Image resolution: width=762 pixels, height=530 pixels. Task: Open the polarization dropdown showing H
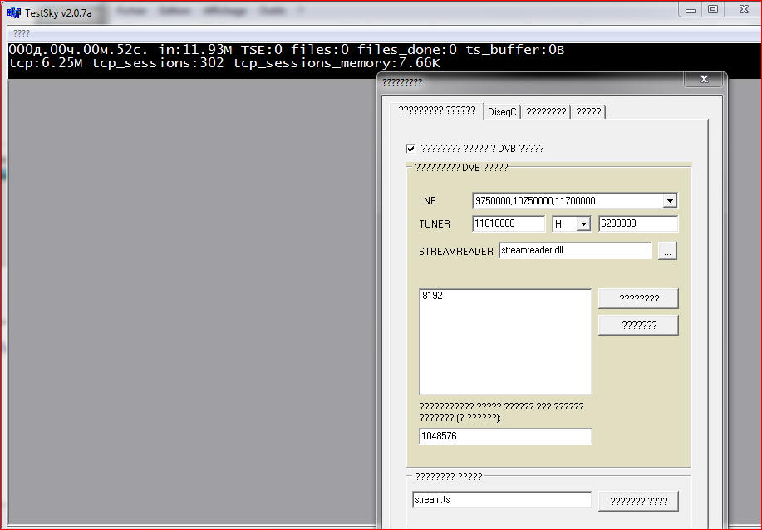tap(583, 224)
